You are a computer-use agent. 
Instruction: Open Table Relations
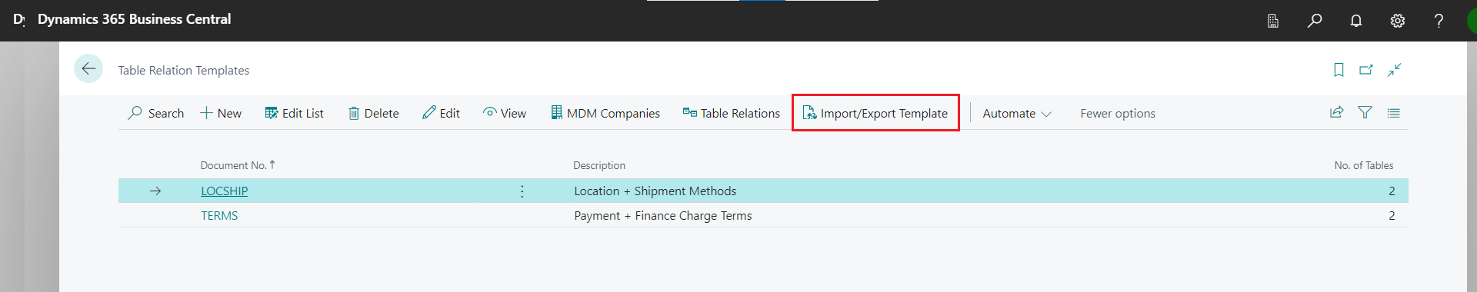click(x=732, y=113)
